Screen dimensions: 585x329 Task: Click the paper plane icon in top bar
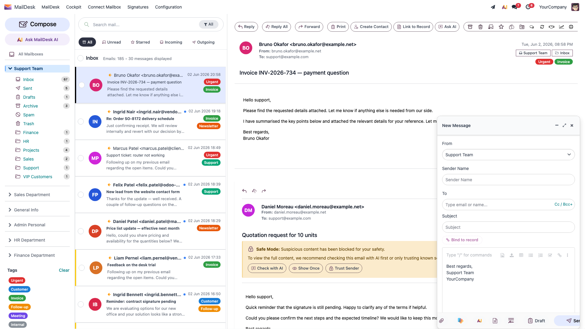(x=493, y=7)
